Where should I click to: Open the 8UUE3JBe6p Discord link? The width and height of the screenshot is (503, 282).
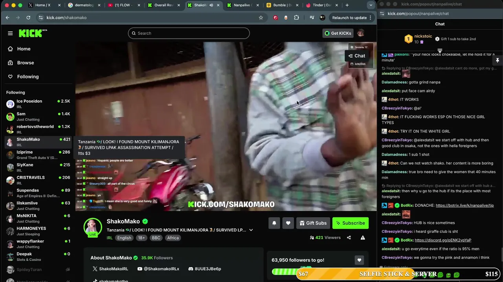point(205,269)
